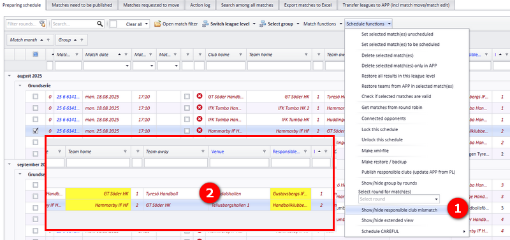The height and width of the screenshot is (240, 510).
Task: Open the Transfer leagues to APP tab
Action: pyautogui.click(x=396, y=5)
